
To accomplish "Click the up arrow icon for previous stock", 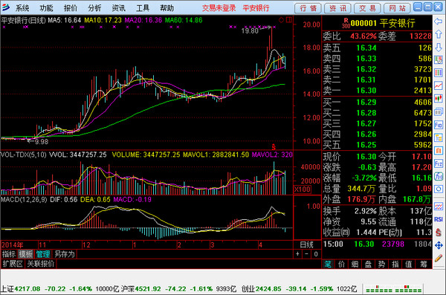I will 439,34.
